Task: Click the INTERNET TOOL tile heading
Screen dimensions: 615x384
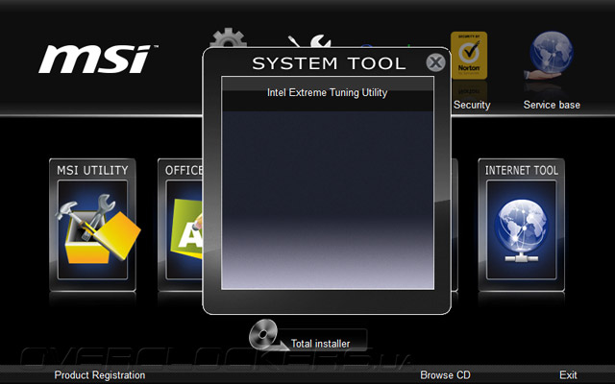Action: (x=521, y=171)
